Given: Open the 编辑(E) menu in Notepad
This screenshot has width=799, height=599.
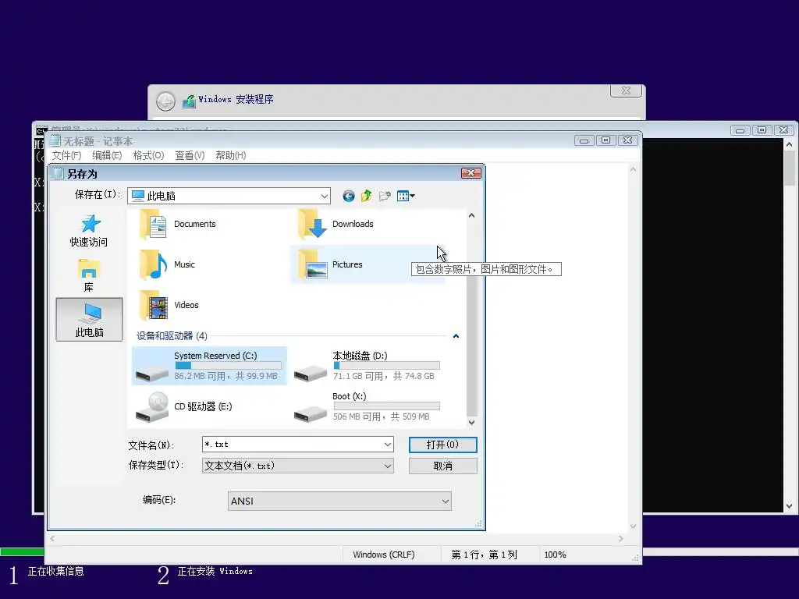Looking at the screenshot, I should click(107, 155).
